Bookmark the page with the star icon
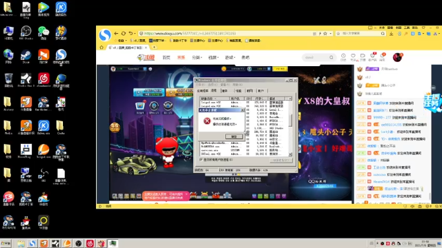Screen dimensions: 442x248 click(325, 34)
